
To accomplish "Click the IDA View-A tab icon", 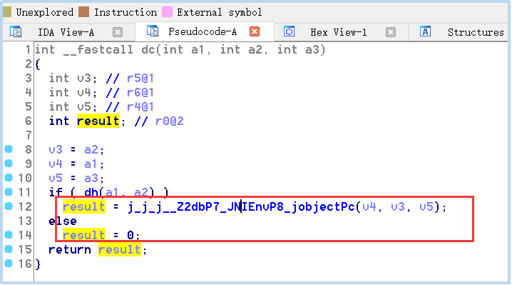I will 16,31.
